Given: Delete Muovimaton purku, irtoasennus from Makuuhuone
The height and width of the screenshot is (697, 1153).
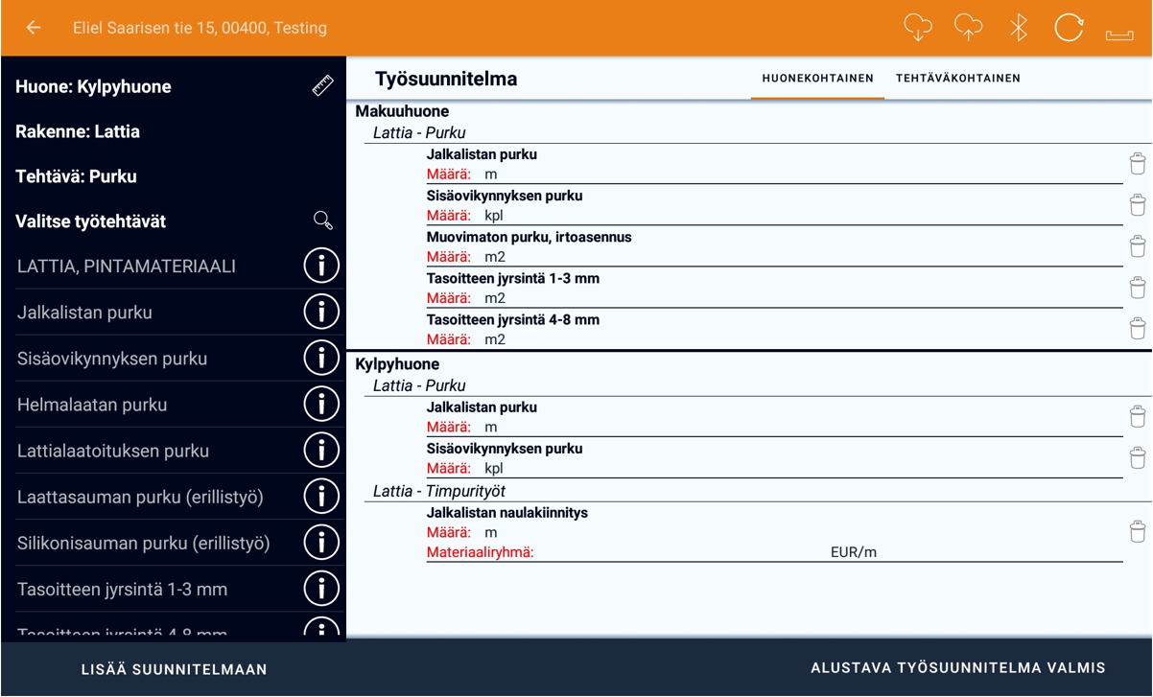Looking at the screenshot, I should pyautogui.click(x=1138, y=246).
